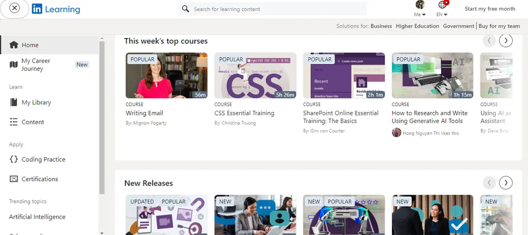Viewport: 528px width, 235px height.
Task: Click By: Mignon Fogarty text
Action: tap(146, 123)
